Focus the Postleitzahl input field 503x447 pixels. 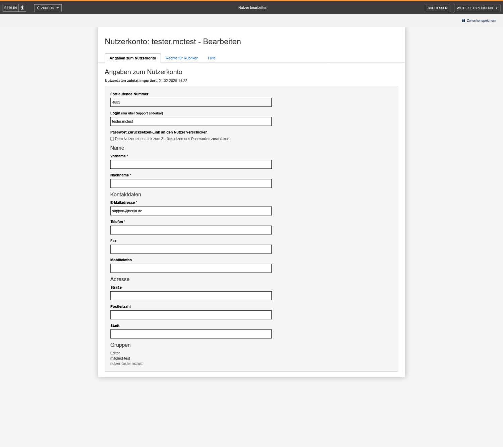[x=191, y=315]
